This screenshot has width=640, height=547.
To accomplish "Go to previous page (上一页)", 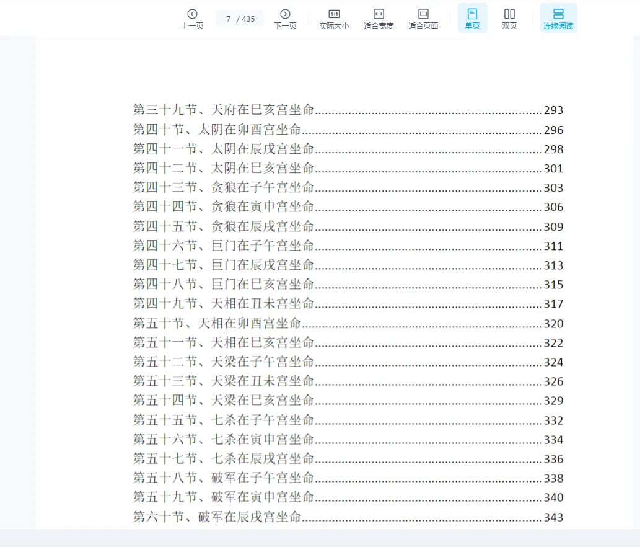I will tap(192, 19).
